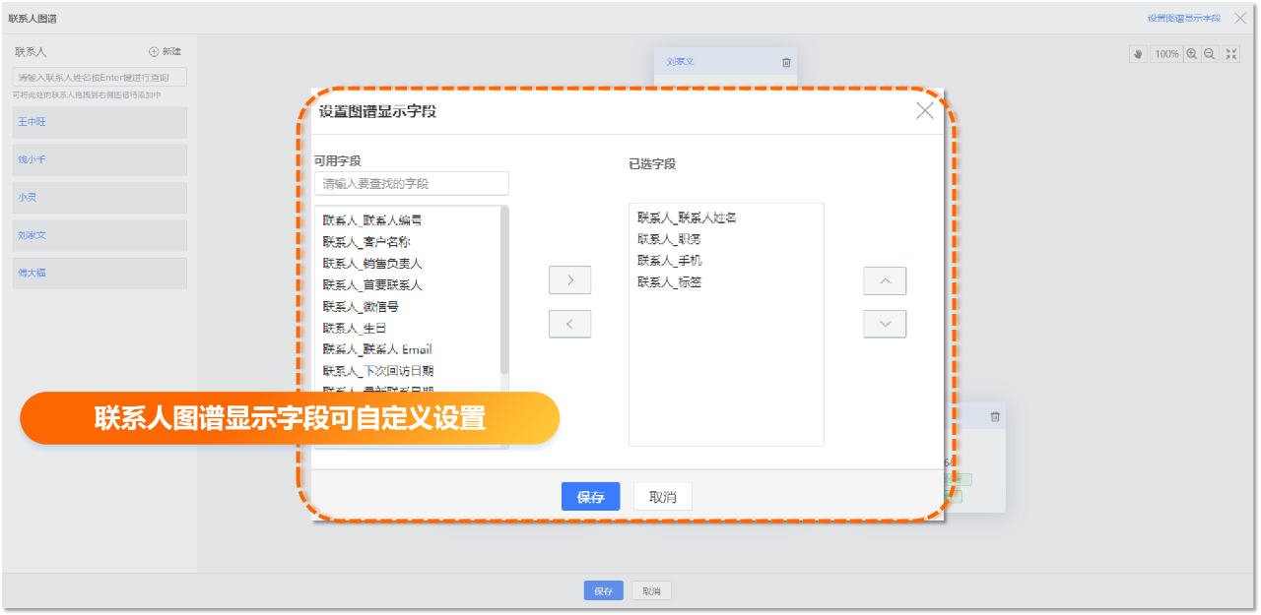Select the hand pan tool
The image size is (1261, 615).
(1138, 54)
